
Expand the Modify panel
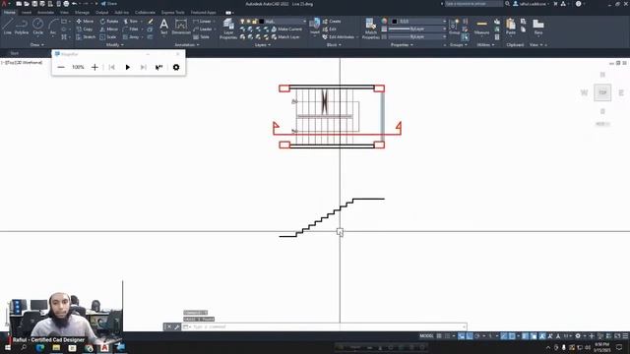[114, 45]
